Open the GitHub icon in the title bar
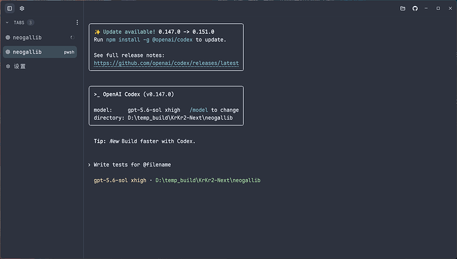The width and height of the screenshot is (457, 259). pyautogui.click(x=415, y=9)
